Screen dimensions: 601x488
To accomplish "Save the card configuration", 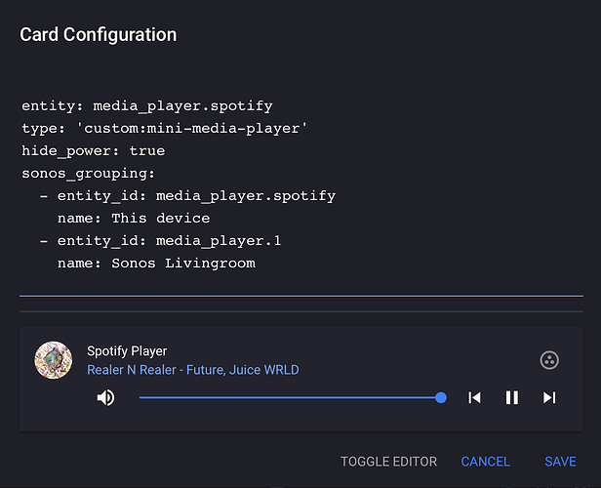I will click(560, 462).
